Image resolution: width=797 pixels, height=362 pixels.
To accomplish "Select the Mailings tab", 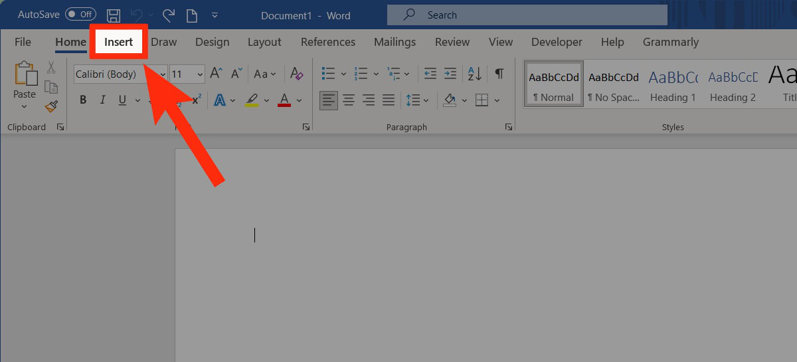I will [x=395, y=42].
